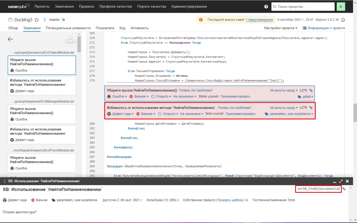Open the Администрирование menu
Image resolution: width=357 pixels, height=223 pixels.
click(189, 6)
